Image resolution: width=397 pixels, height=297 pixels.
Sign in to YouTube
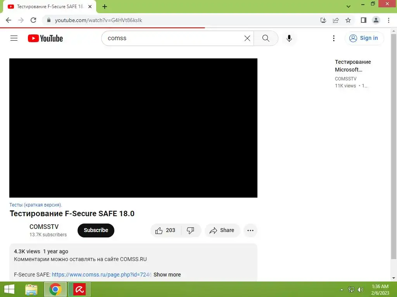coord(364,38)
